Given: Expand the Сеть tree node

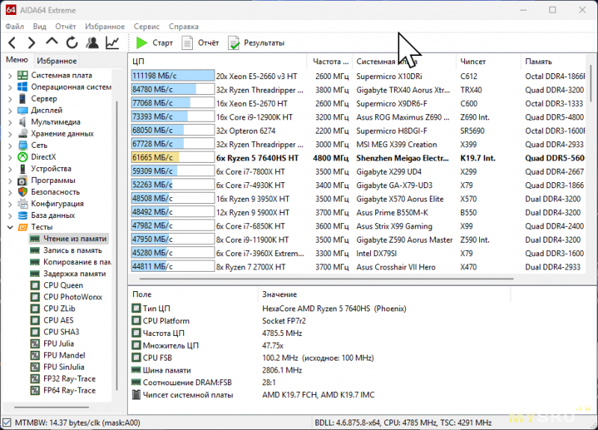Looking at the screenshot, I should [x=10, y=146].
